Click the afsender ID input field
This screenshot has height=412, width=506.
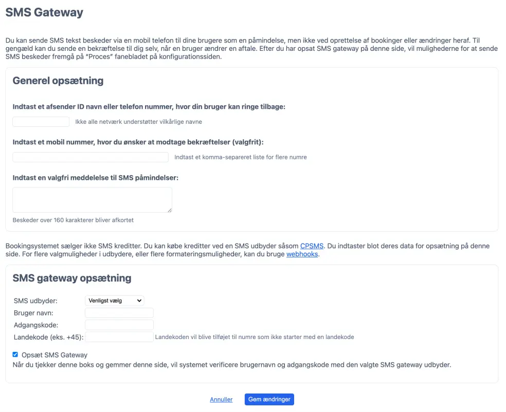pos(41,122)
